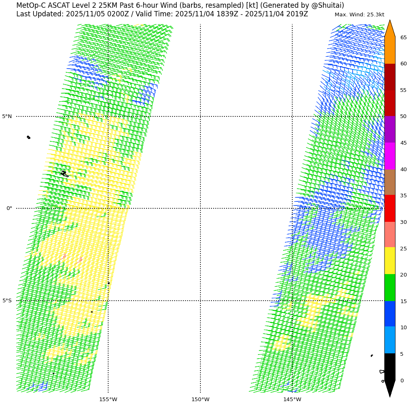
Task: Click the black arrow below the colorbar
Action: [390, 388]
